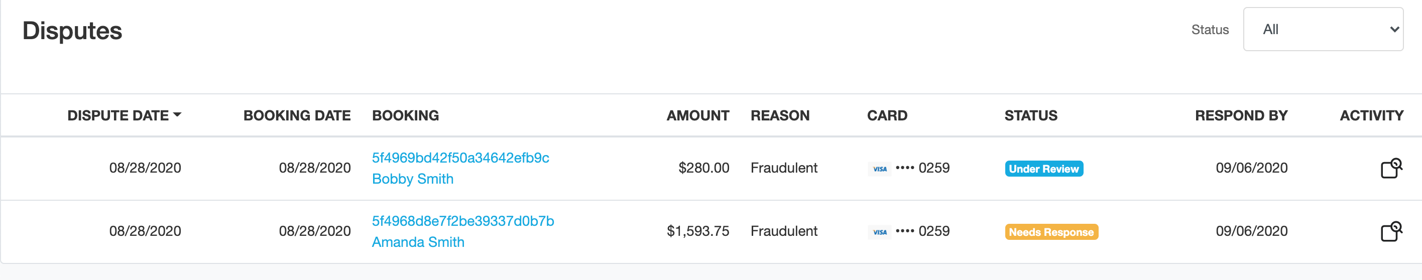Click the Under Review status badge
1422x280 pixels.
click(x=1044, y=169)
